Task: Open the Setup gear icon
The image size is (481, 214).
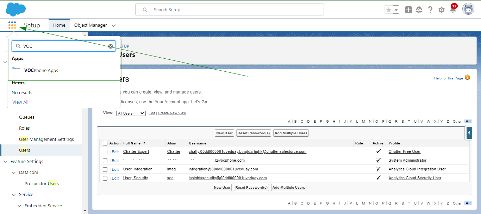Action: tap(441, 10)
